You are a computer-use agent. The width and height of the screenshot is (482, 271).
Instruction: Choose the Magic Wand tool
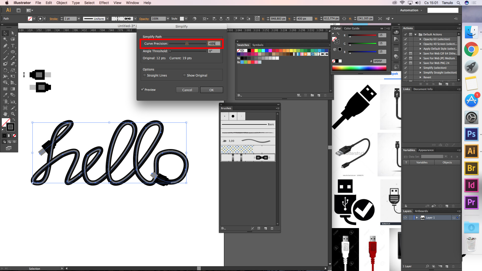5,39
